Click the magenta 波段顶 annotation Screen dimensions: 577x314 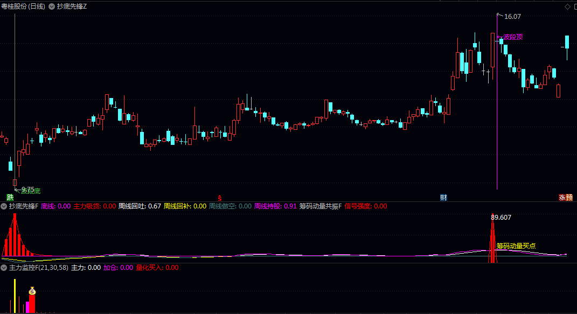pyautogui.click(x=513, y=37)
